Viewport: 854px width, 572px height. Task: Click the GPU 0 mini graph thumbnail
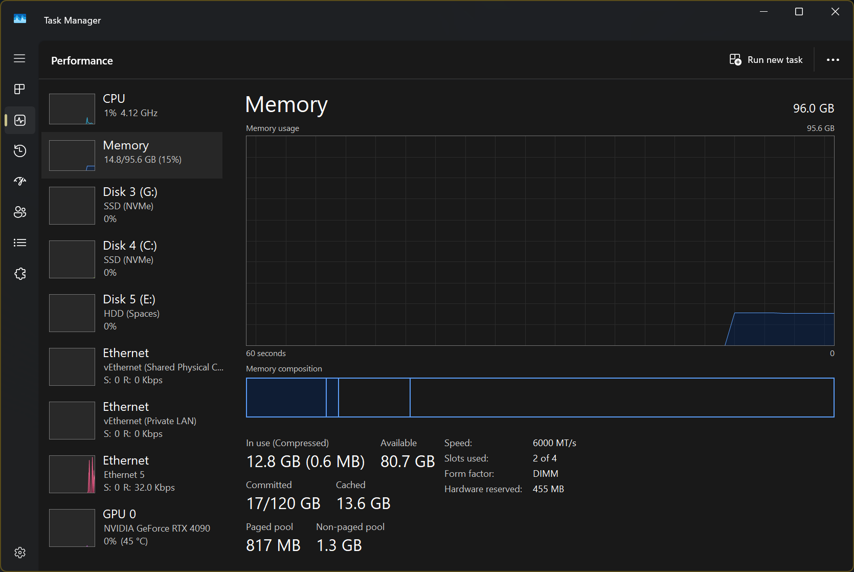[72, 528]
